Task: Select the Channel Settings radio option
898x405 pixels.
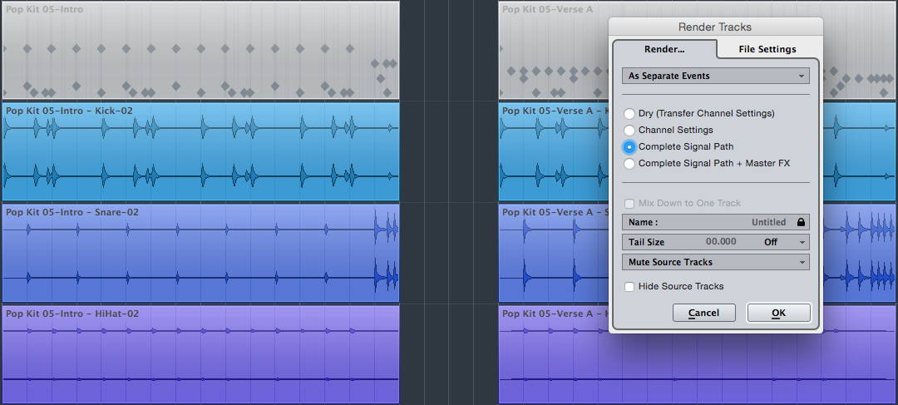Action: point(629,130)
